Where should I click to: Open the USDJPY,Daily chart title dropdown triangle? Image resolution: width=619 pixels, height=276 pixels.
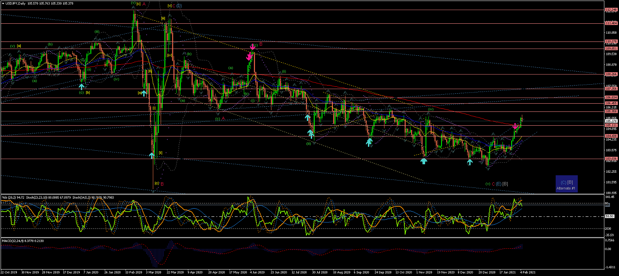3,3
